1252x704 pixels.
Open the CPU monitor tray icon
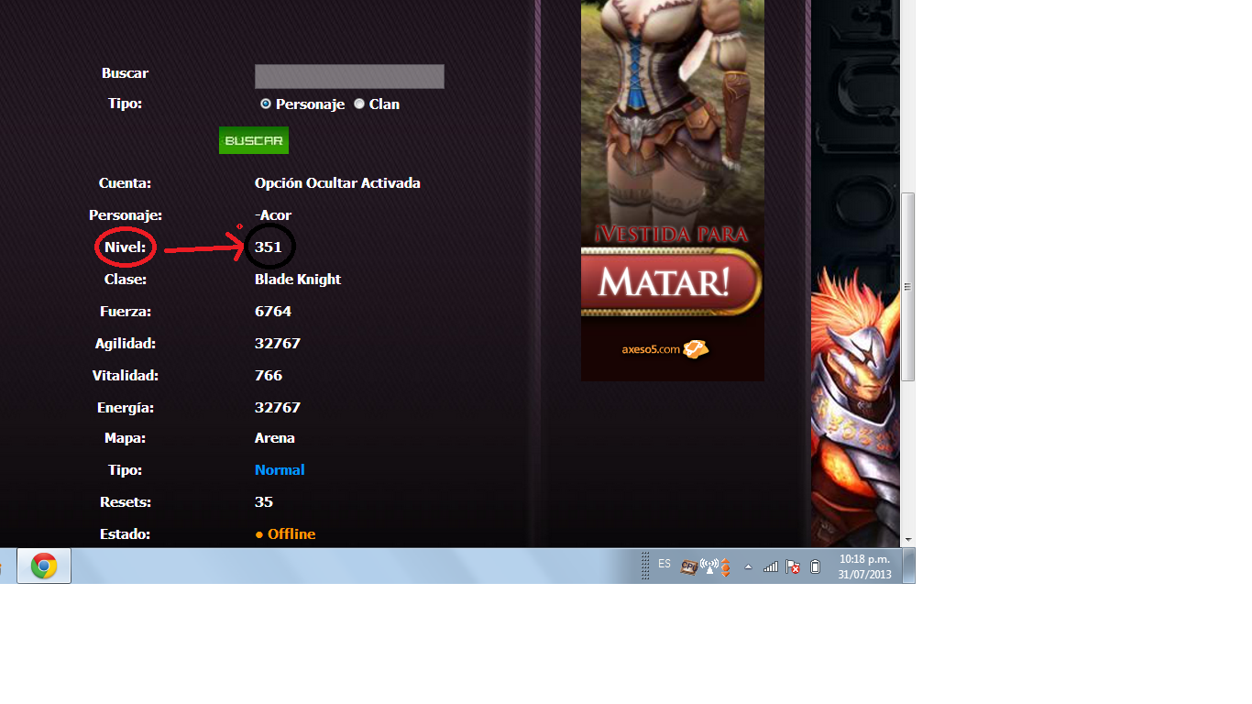click(x=689, y=567)
